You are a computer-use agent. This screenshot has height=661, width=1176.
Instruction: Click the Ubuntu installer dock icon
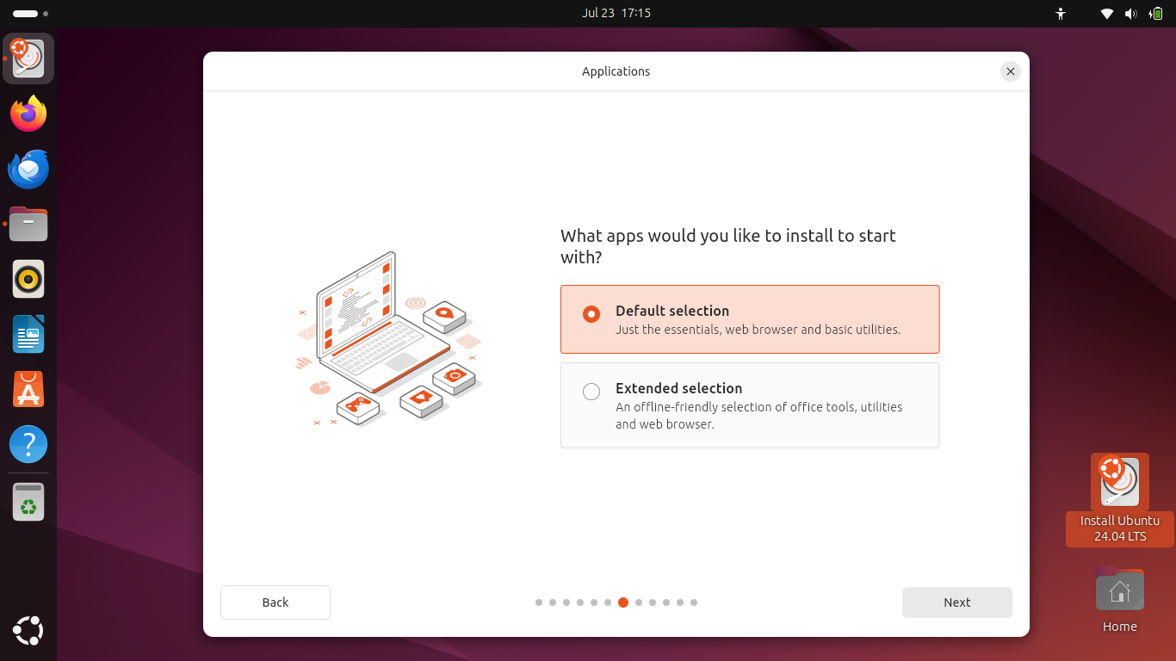click(28, 59)
